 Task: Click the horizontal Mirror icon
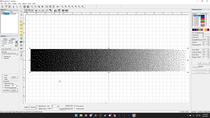click(x=55, y=10)
